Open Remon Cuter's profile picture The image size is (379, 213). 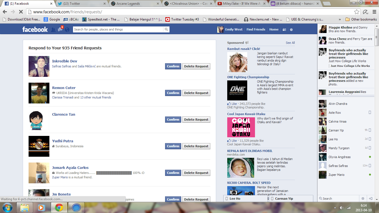click(39, 93)
